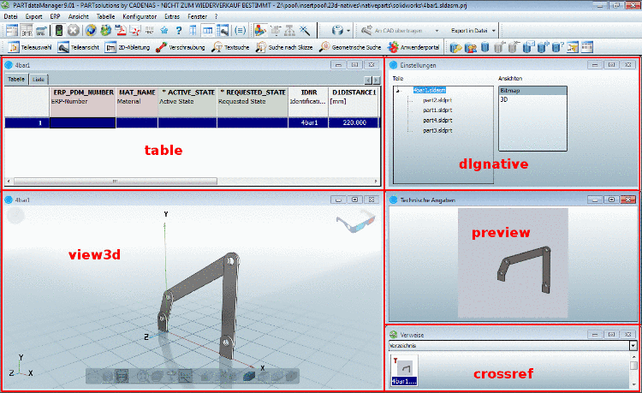Click the barcode icon in toolbar
This screenshot has height=393, width=642.
(150, 31)
